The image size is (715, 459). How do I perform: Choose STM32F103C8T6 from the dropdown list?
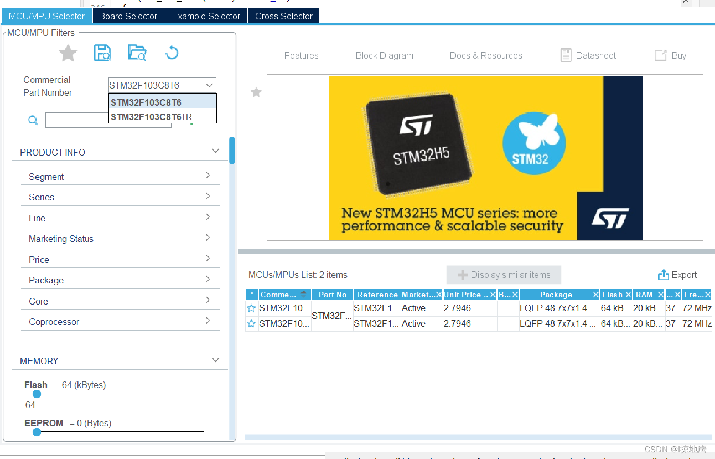click(162, 102)
